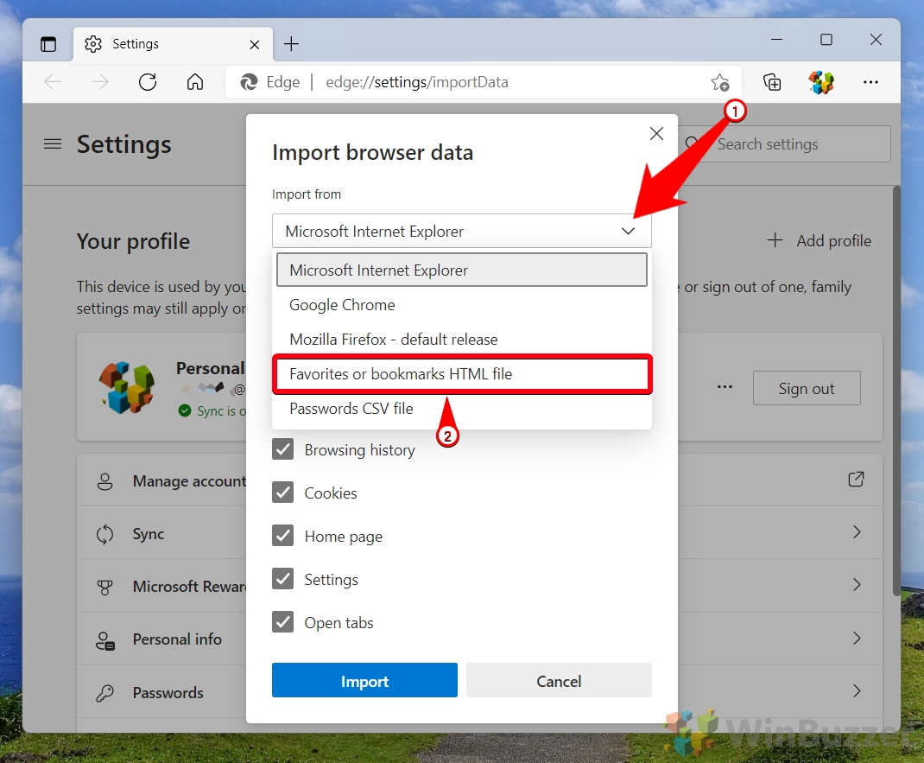Choose Passwords CSV file option
924x763 pixels.
click(x=461, y=409)
